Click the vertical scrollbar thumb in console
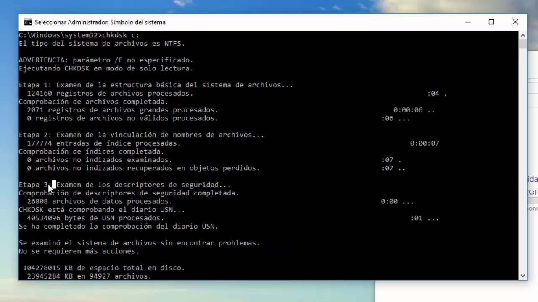Image resolution: width=538 pixels, height=302 pixels. (523, 44)
